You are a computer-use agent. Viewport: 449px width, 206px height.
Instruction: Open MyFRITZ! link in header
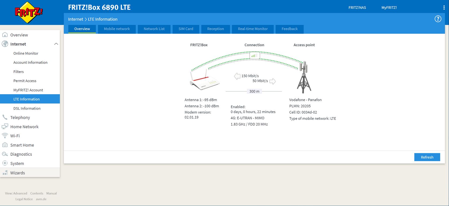coord(389,7)
